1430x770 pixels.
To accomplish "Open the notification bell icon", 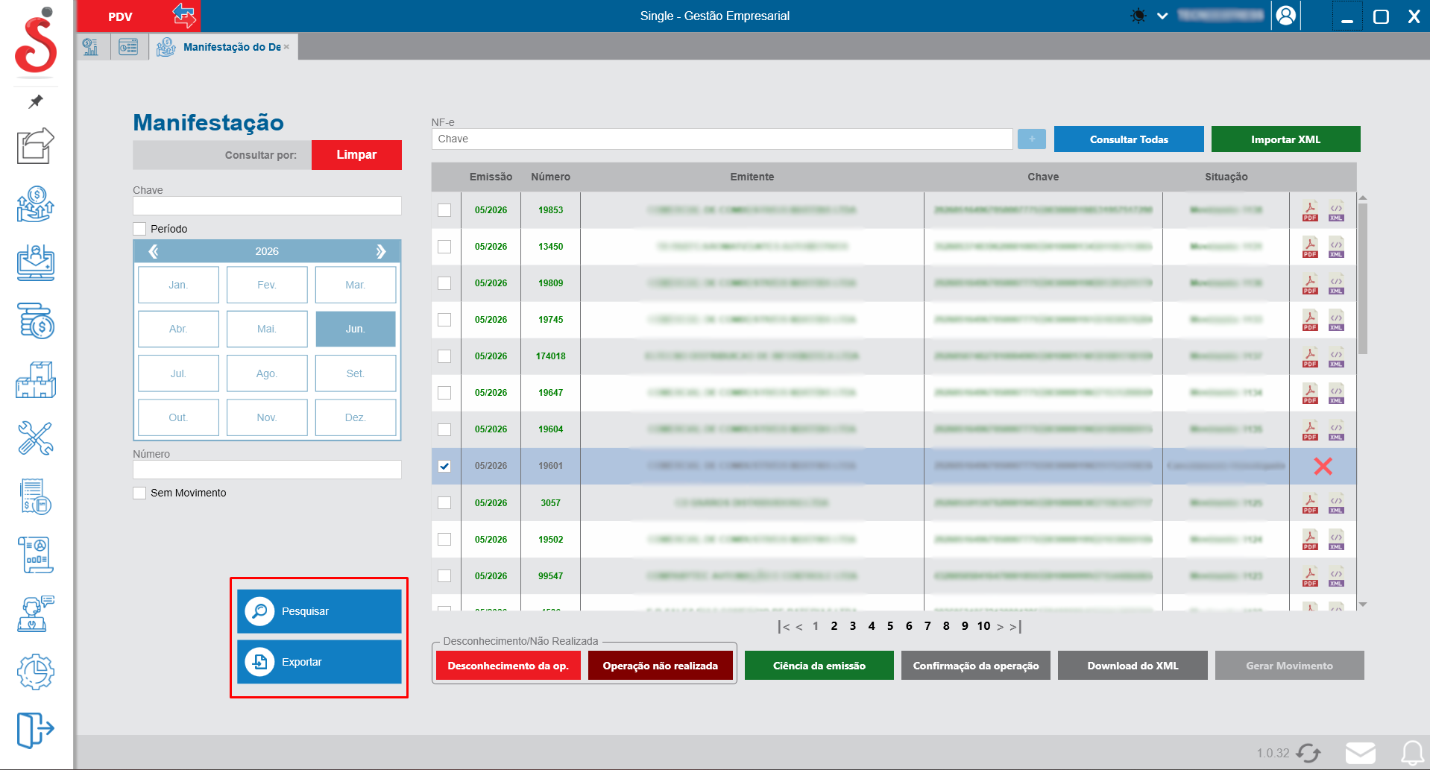I will pos(1412,752).
